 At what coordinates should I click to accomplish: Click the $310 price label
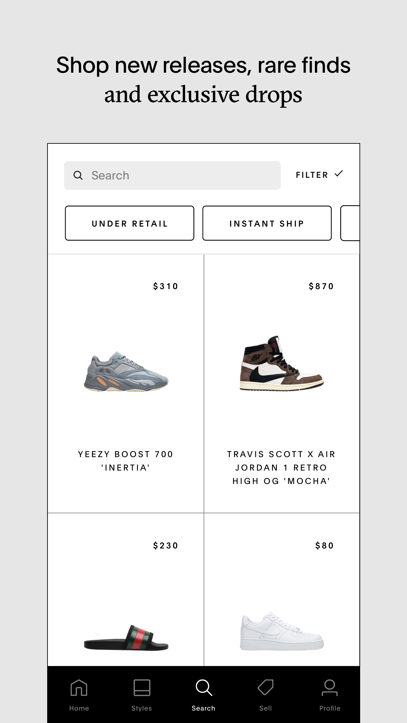coord(165,286)
